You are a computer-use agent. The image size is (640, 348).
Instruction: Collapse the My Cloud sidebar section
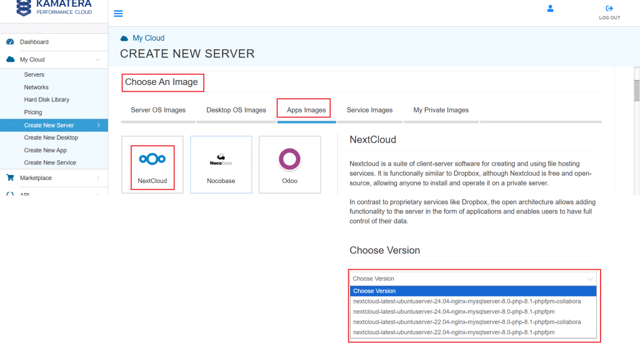click(x=98, y=59)
